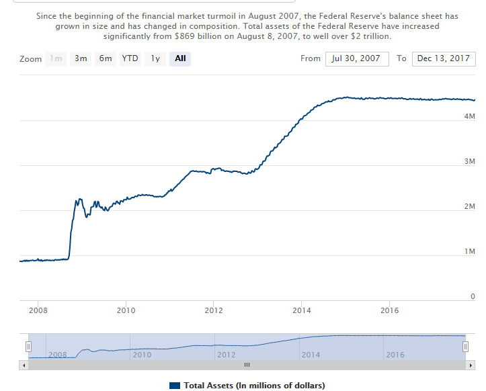Select the 6m zoom range button
This screenshot has height=391, width=486.
click(106, 58)
